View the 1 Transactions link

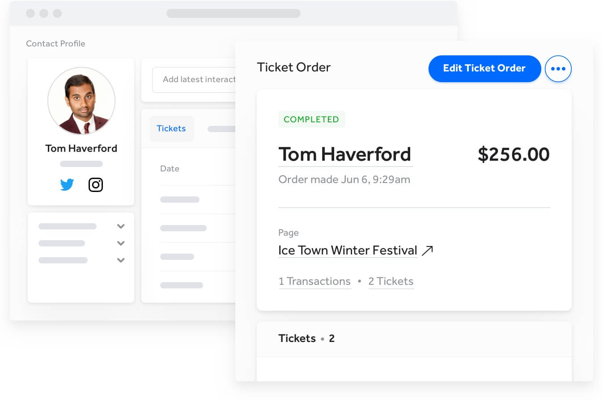(x=314, y=281)
